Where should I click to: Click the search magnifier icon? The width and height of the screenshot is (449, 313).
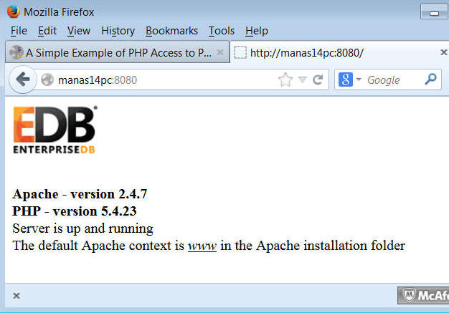[x=430, y=80]
